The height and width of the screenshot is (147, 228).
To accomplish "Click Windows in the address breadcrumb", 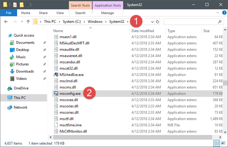I will click(x=95, y=22).
